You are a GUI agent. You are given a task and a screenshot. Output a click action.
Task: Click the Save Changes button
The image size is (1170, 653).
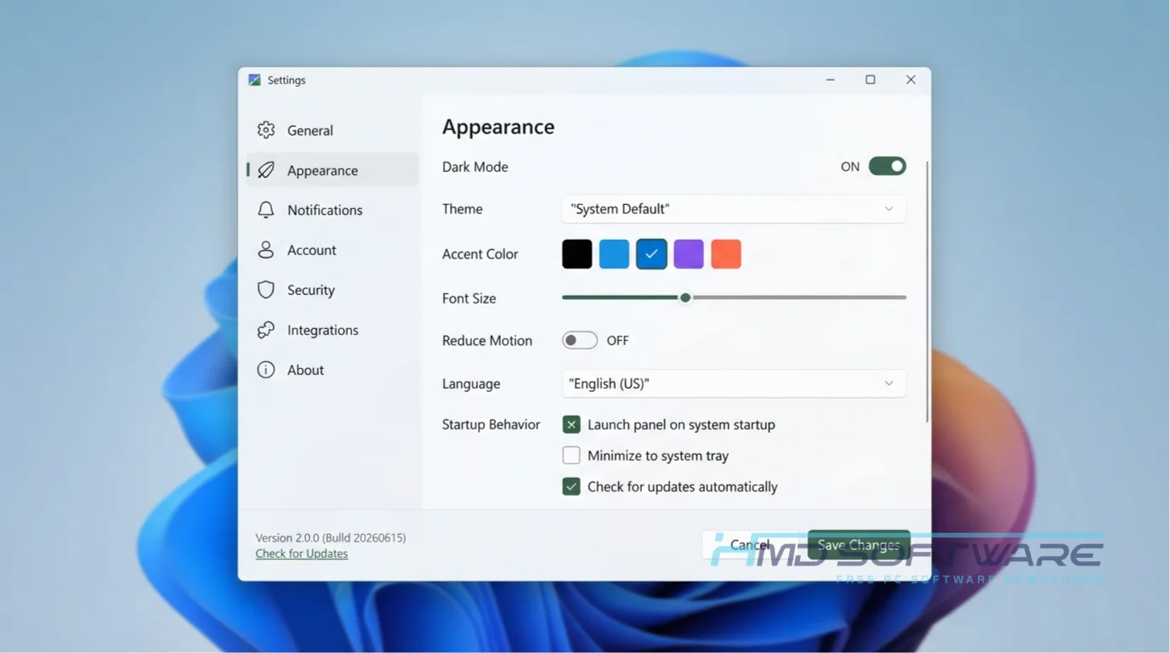(x=859, y=545)
